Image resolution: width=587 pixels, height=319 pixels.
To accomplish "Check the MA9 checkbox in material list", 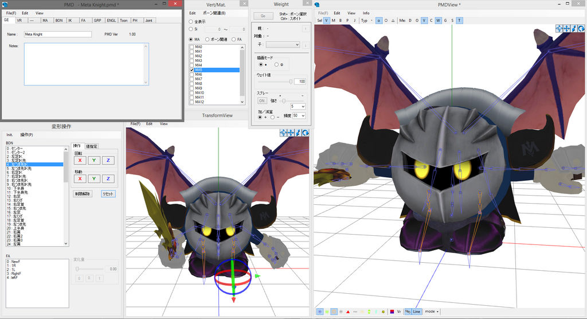I will click(x=191, y=88).
